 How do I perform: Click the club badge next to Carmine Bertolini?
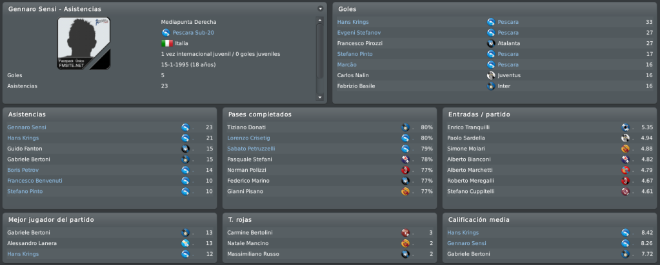(x=405, y=233)
